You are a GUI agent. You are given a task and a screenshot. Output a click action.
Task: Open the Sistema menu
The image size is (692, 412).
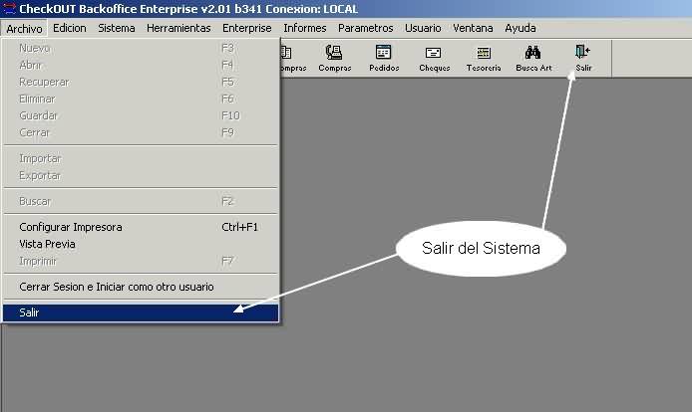pos(117,28)
